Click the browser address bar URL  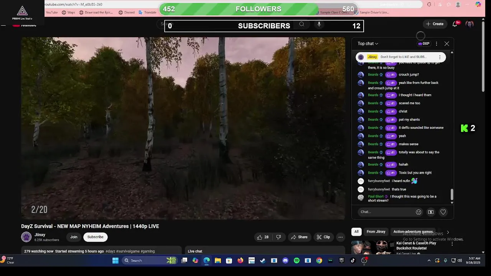tap(74, 4)
